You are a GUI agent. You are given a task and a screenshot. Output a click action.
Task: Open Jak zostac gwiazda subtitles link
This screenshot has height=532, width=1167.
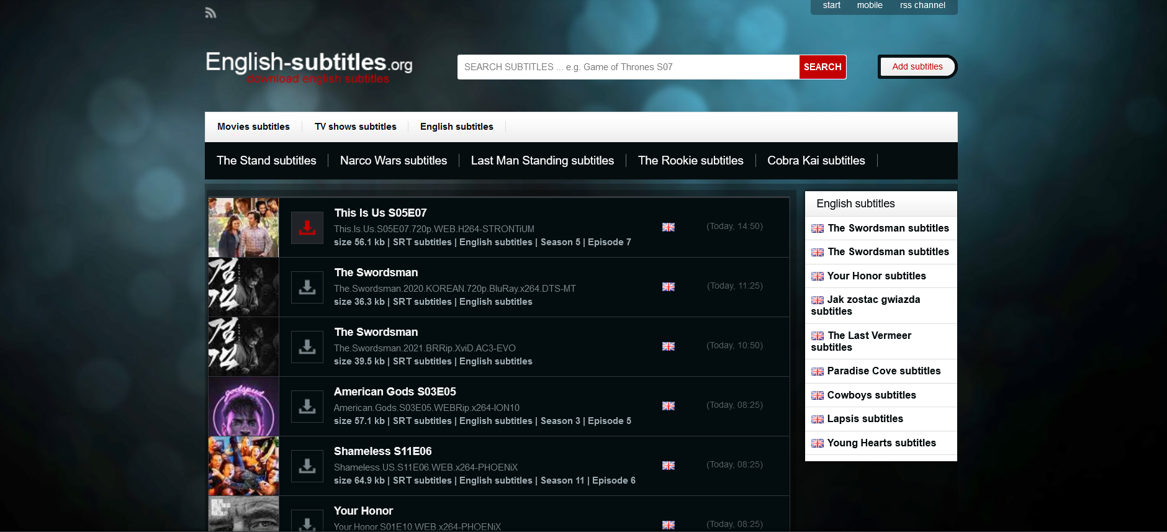point(866,305)
